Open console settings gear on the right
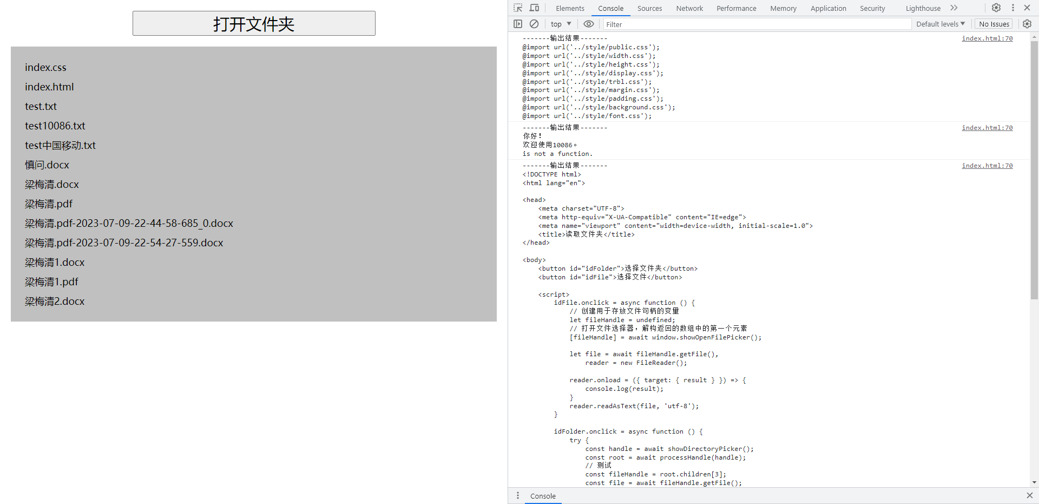This screenshot has width=1039, height=504. coord(1027,24)
